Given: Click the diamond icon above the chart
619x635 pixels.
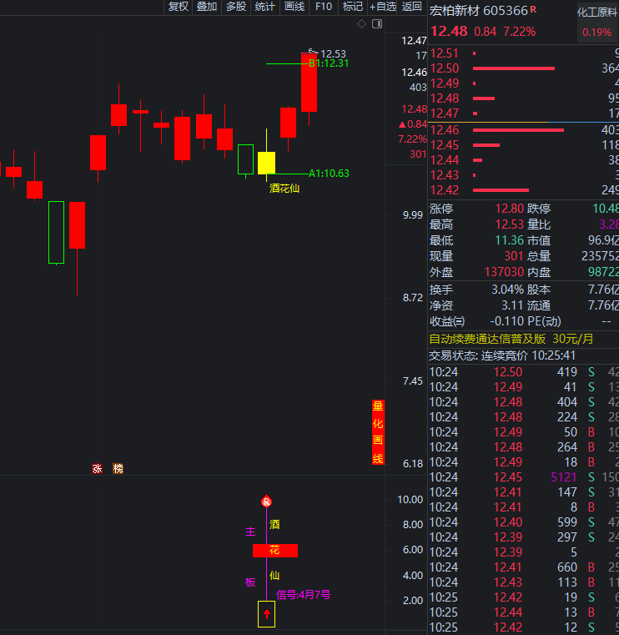Looking at the screenshot, I should 361,24.
